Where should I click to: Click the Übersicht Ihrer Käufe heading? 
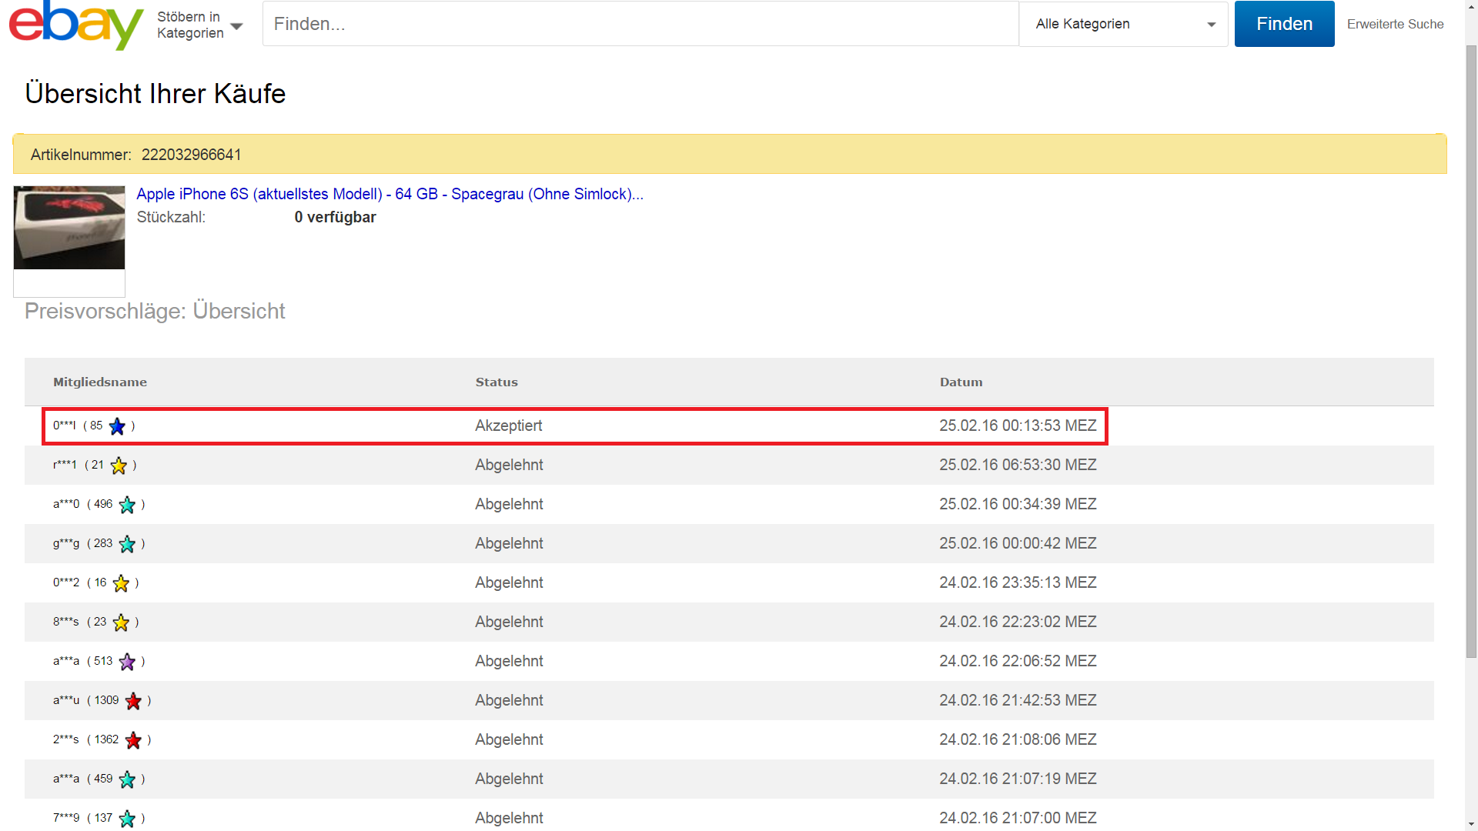[155, 94]
